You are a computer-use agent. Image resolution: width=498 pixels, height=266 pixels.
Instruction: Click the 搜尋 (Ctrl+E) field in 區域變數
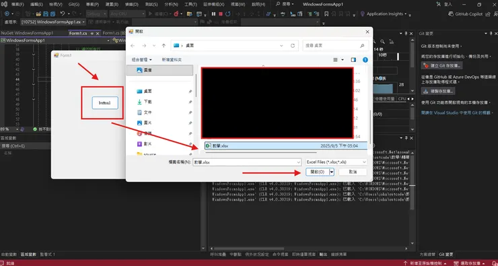point(26,146)
